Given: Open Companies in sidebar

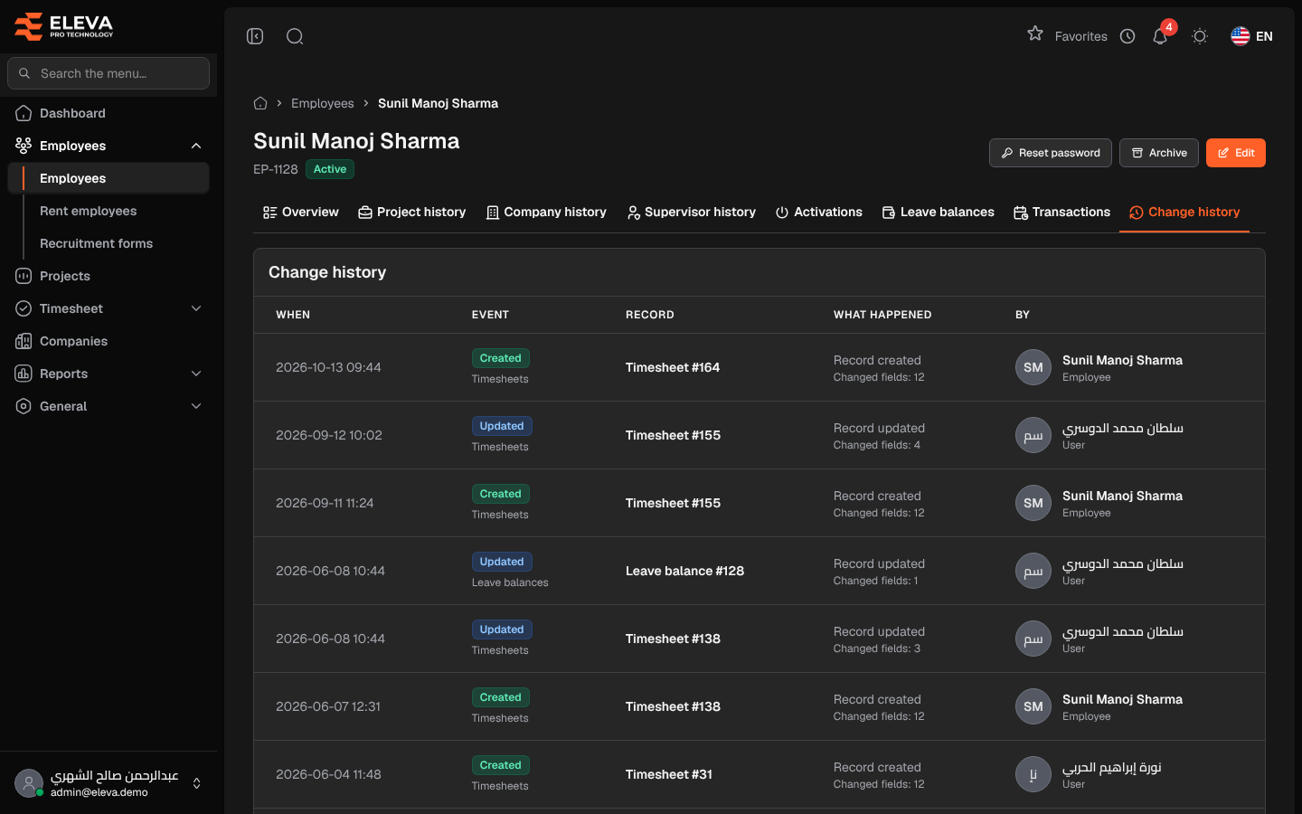Looking at the screenshot, I should click(x=108, y=341).
